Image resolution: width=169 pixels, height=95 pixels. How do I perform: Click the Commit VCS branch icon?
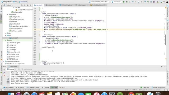point(148,2)
